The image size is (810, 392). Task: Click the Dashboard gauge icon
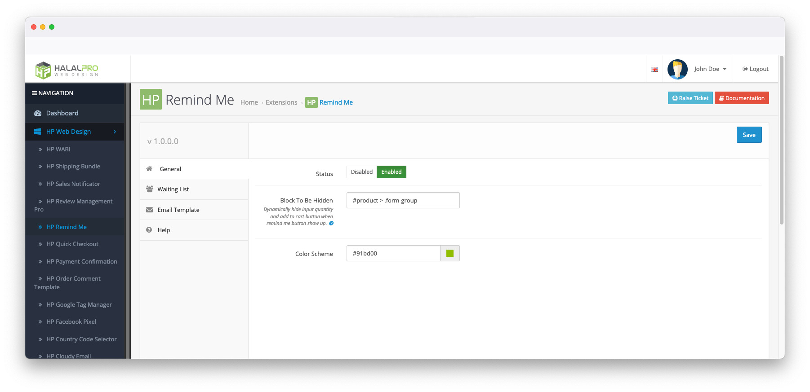[38, 113]
